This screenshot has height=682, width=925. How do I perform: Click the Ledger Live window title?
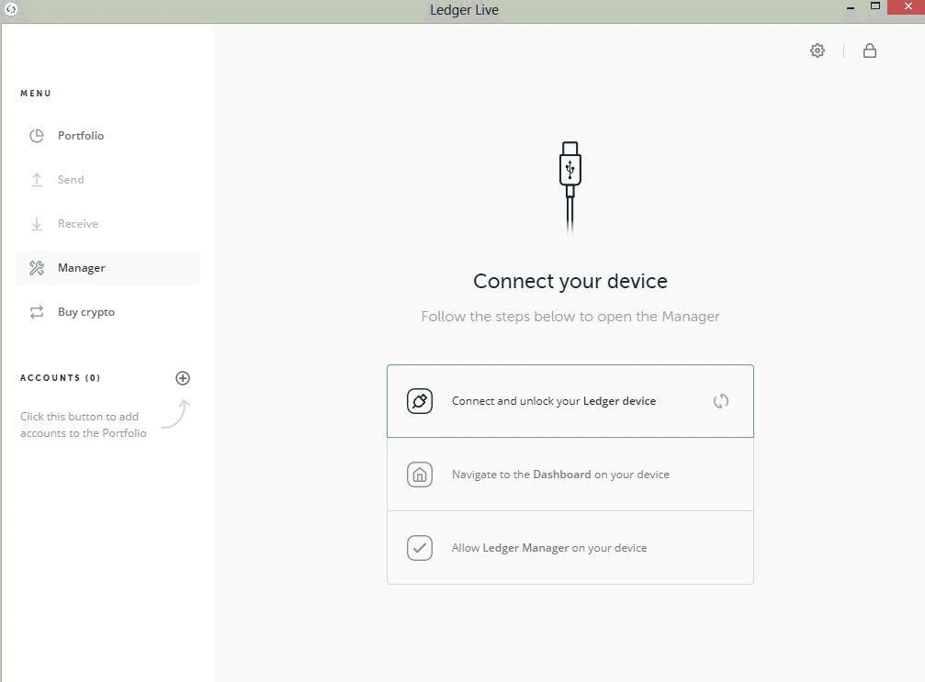pos(464,10)
